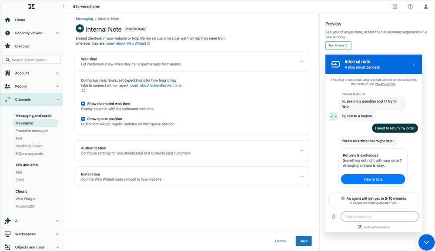The height and width of the screenshot is (251, 435).
Task: Open the apps grid icon top right
Action: click(395, 7)
